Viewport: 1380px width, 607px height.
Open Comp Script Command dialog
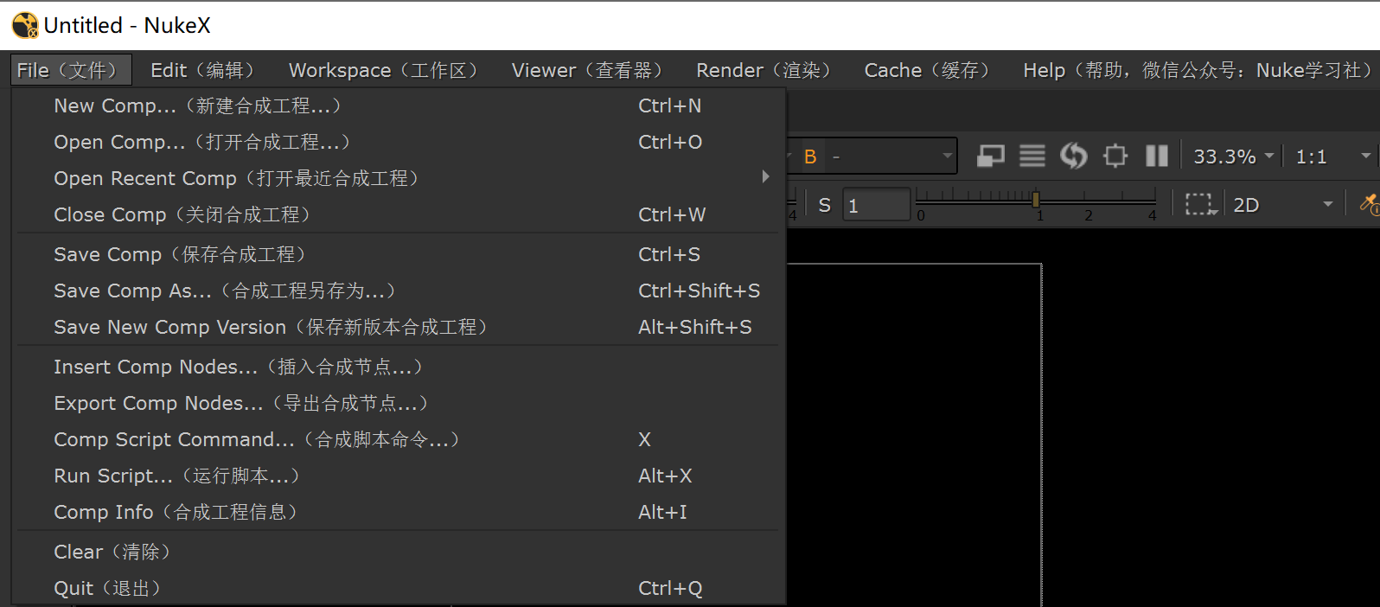coord(399,439)
